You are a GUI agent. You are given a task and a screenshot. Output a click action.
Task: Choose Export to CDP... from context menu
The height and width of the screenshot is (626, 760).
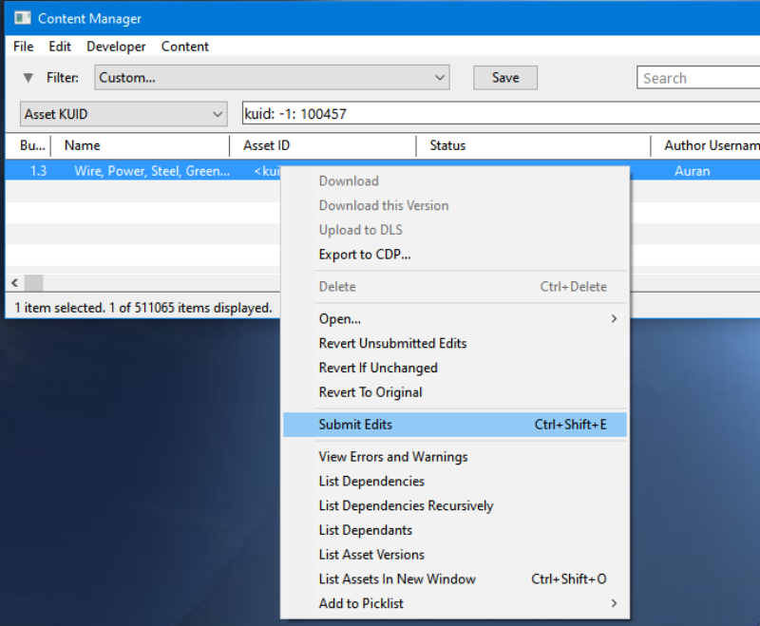[455, 255]
